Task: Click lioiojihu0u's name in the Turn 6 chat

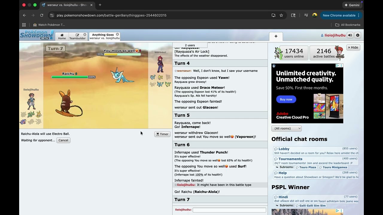Action: (x=186, y=185)
